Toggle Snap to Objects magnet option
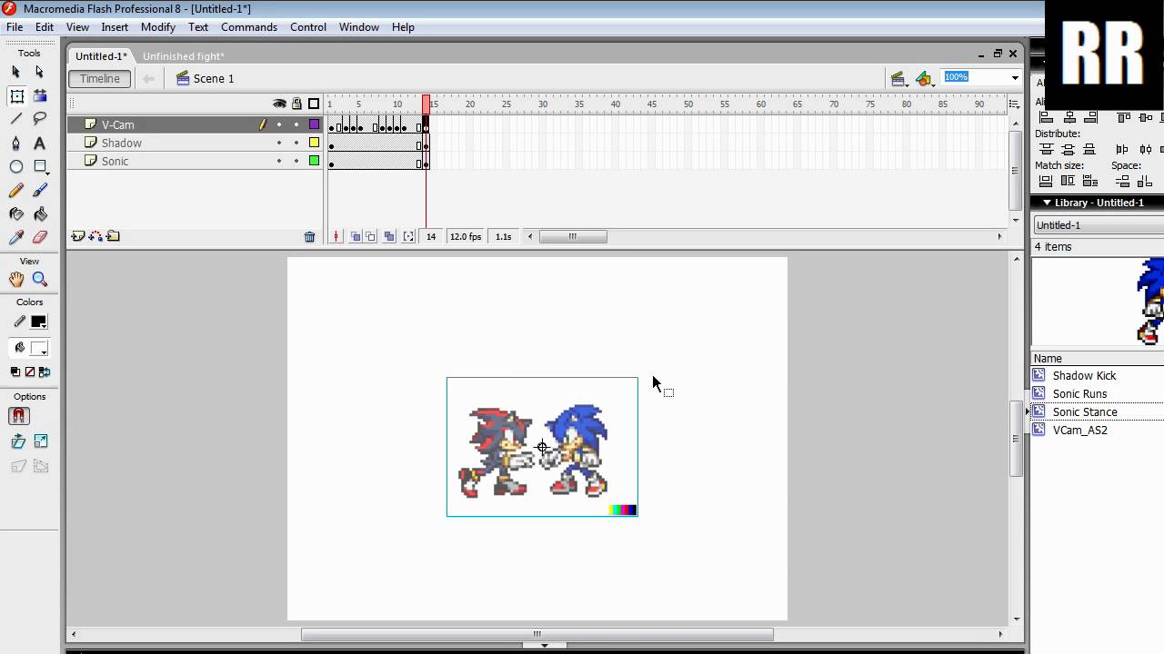The height and width of the screenshot is (654, 1164). coord(18,416)
